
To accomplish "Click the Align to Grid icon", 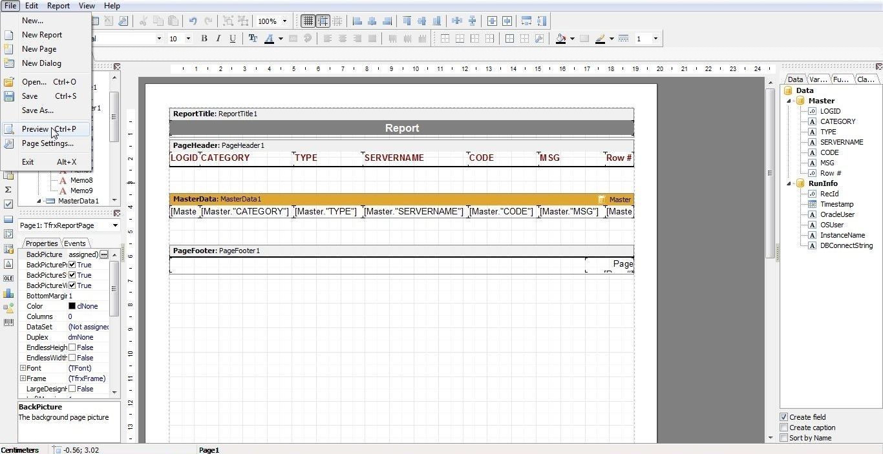I will [323, 21].
